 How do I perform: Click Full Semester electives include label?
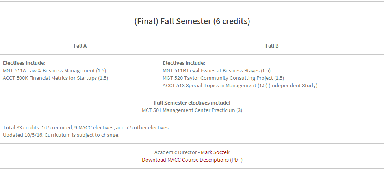point(192,103)
